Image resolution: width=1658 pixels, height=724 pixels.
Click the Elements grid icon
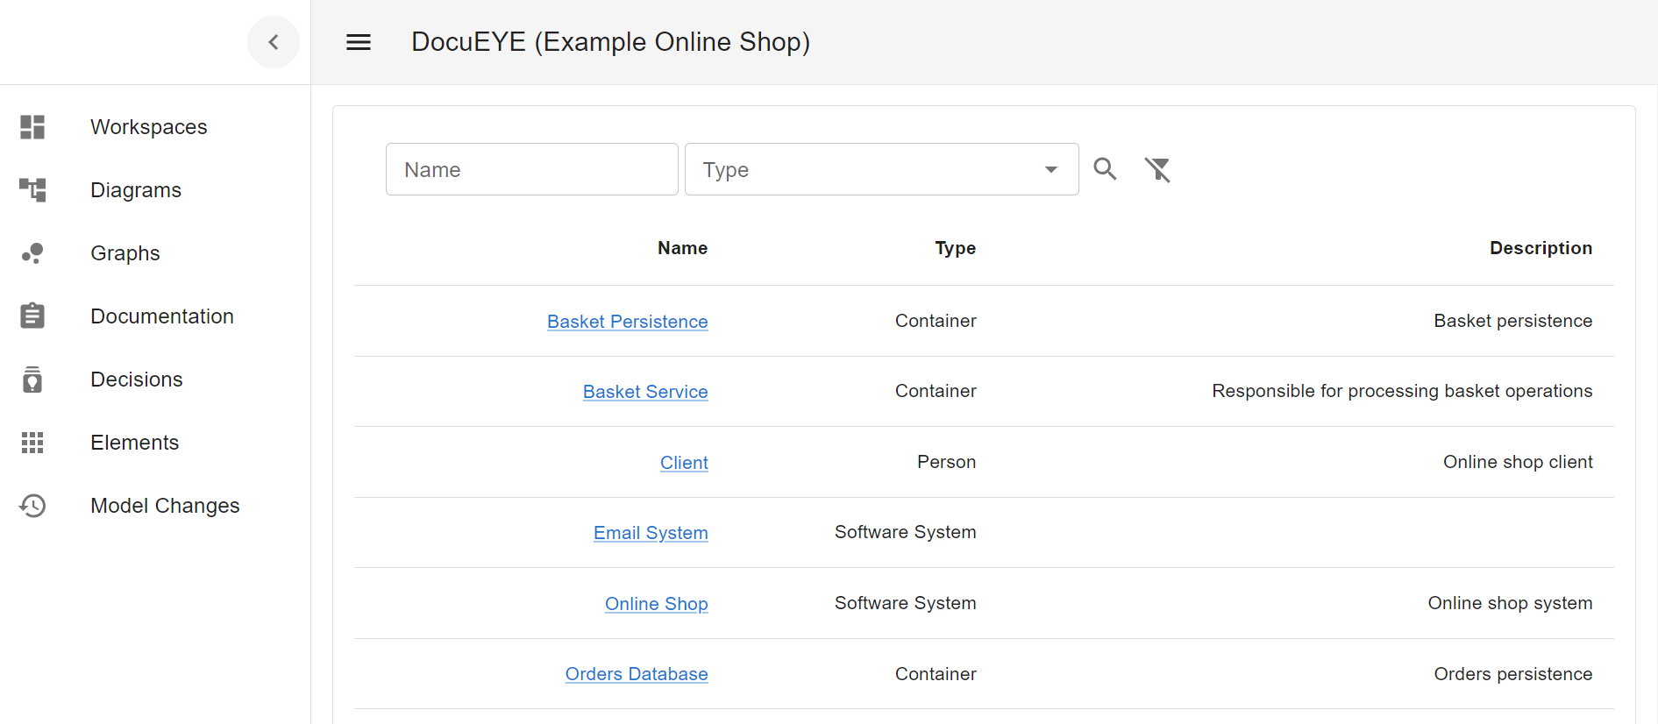tap(32, 443)
